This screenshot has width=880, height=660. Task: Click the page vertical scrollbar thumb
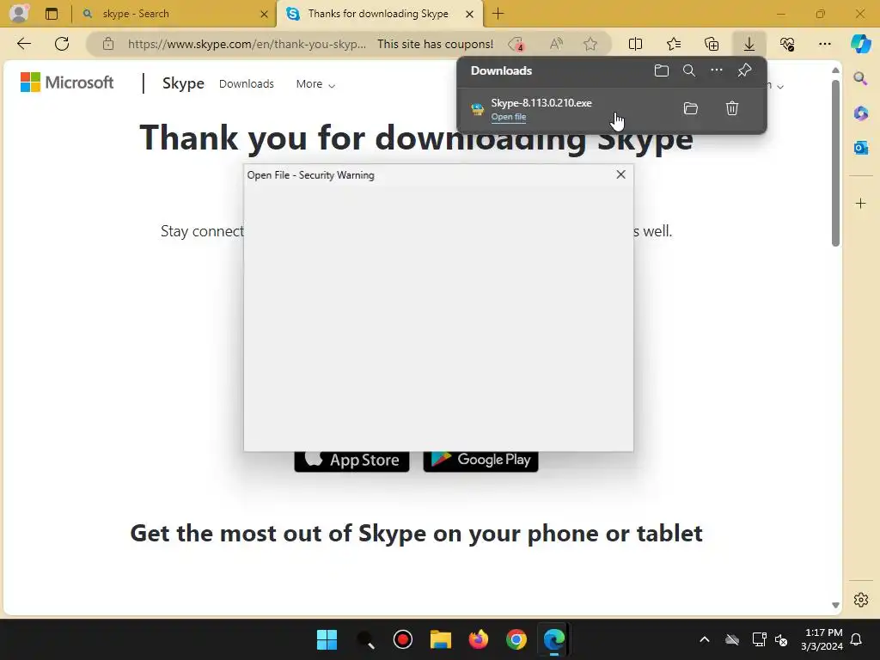point(835,162)
